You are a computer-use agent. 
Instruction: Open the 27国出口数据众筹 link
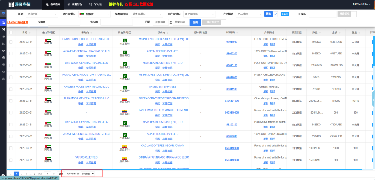click(x=139, y=4)
